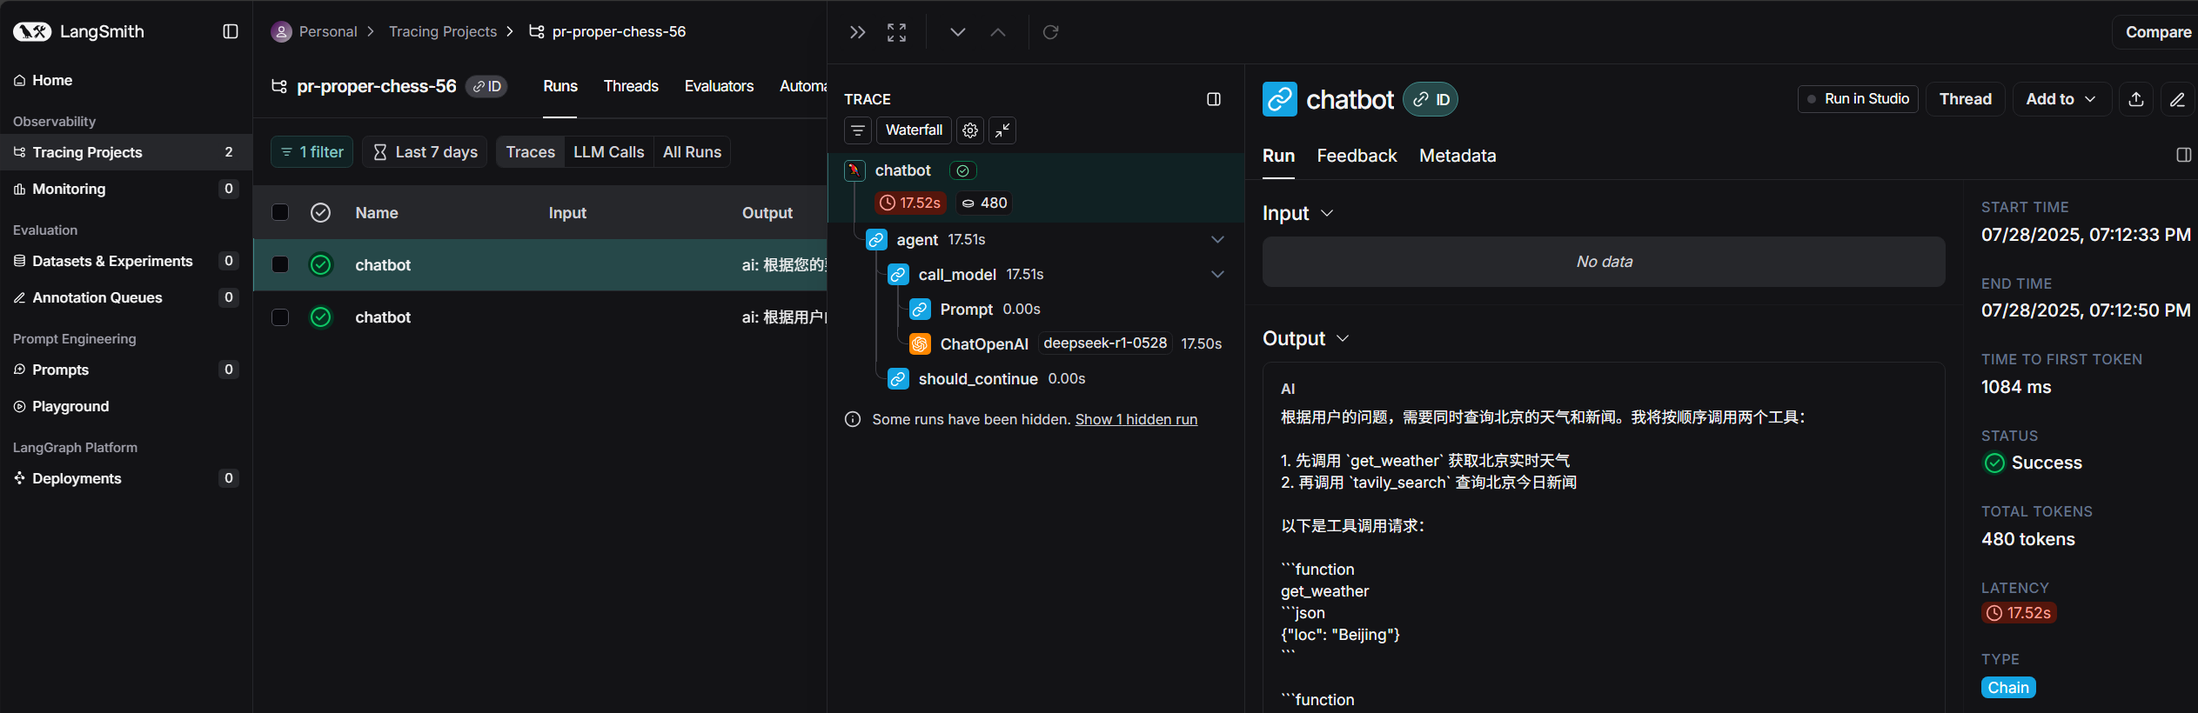Refresh the trace

[1050, 32]
